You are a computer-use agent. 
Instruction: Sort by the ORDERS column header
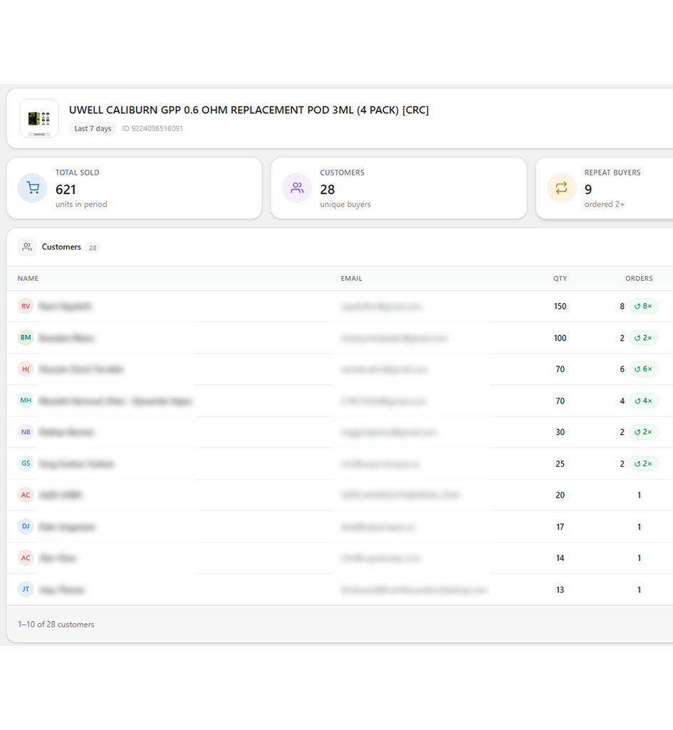[x=639, y=279]
